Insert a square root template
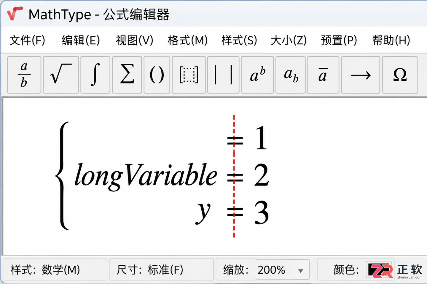427x284 pixels. point(61,75)
